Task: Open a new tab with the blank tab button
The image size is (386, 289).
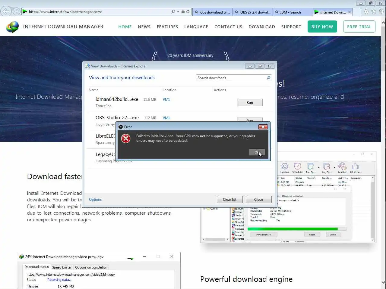Action: point(357,12)
